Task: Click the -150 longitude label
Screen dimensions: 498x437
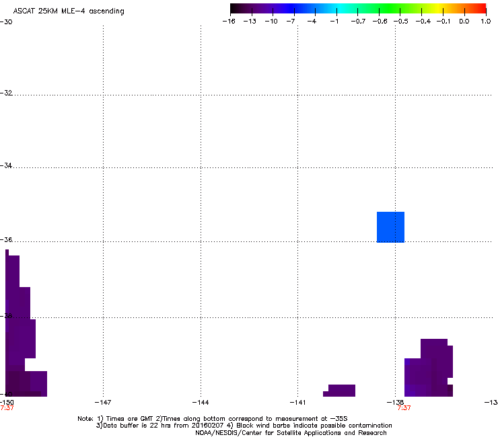Action: (x=7, y=403)
